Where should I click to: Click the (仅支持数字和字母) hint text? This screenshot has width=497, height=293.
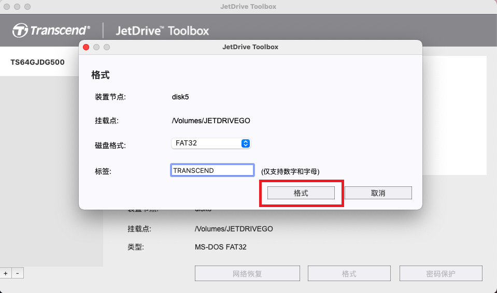click(x=290, y=171)
